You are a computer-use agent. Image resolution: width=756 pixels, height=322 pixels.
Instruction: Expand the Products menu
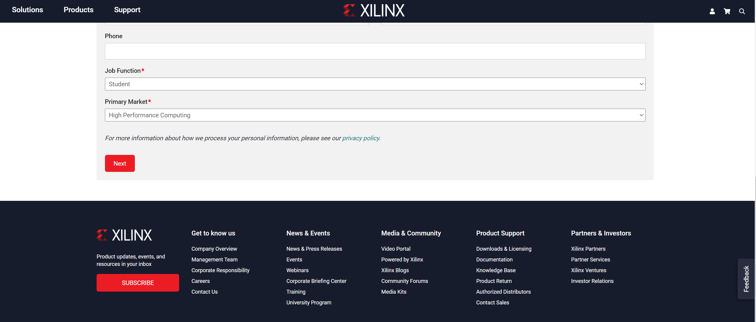(78, 10)
